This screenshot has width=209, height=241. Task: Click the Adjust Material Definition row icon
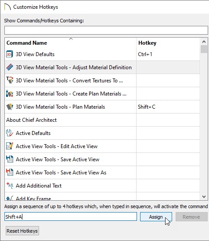pos(10,67)
